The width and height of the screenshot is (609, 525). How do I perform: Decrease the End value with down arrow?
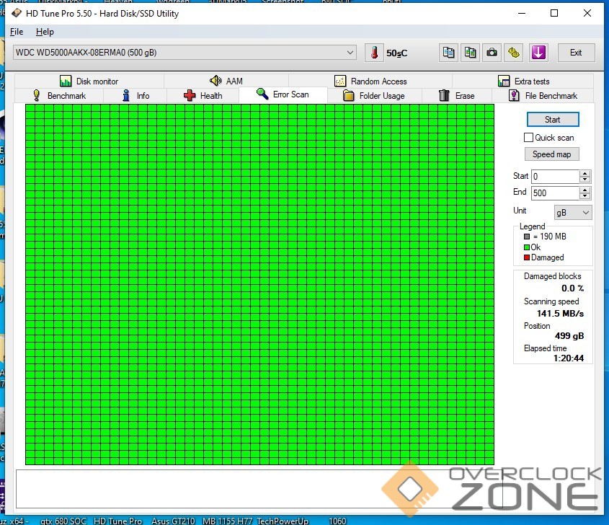[584, 196]
